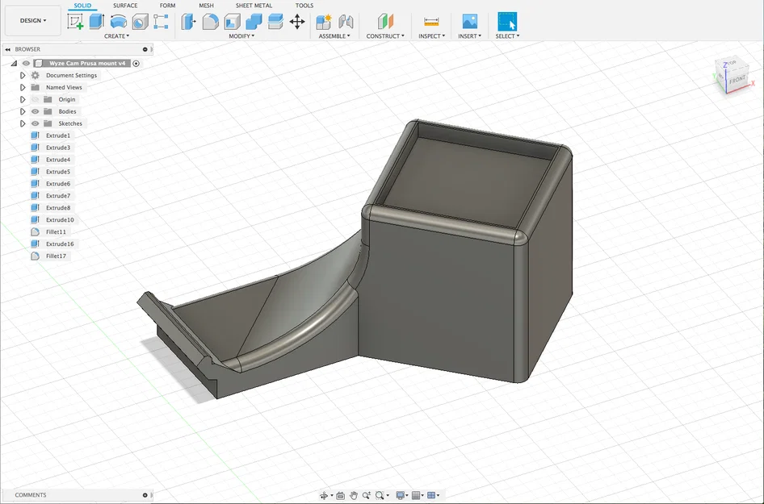Open the DESIGN workspace dropdown

click(32, 20)
